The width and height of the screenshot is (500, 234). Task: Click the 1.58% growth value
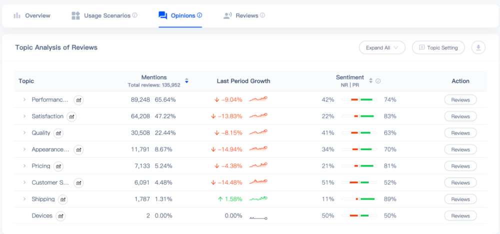coord(233,199)
